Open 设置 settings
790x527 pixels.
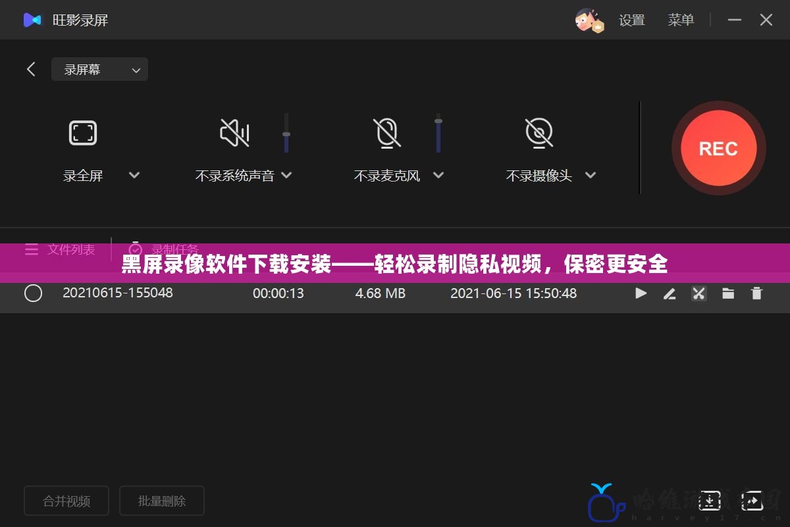(x=632, y=20)
